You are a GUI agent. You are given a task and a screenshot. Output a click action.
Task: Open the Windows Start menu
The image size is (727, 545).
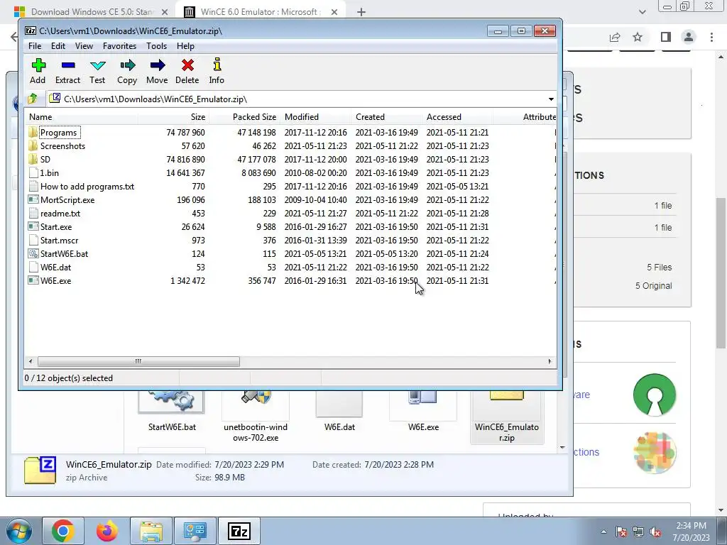pos(19,531)
